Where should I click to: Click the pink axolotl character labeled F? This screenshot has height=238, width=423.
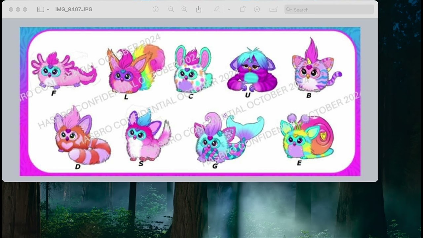point(64,70)
